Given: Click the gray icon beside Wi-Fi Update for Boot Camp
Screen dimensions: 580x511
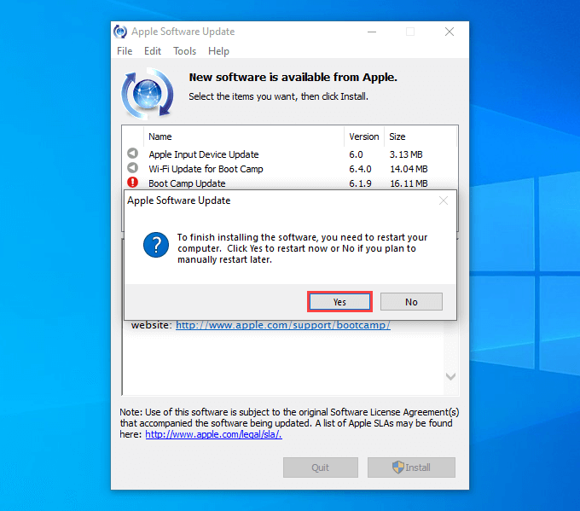Looking at the screenshot, I should [132, 168].
